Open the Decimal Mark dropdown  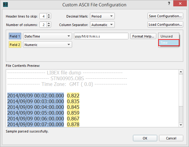(x=102, y=16)
